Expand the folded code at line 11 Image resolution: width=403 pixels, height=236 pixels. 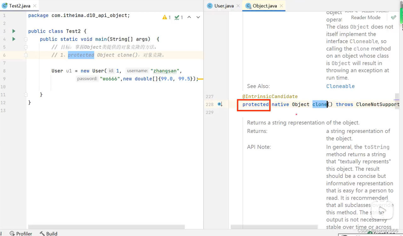(x=26, y=94)
